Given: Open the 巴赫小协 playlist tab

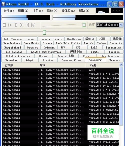Looking at the screenshot, I should coord(76,52).
